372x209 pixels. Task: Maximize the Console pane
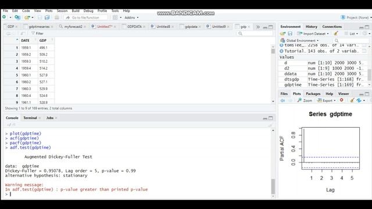pos(270,118)
